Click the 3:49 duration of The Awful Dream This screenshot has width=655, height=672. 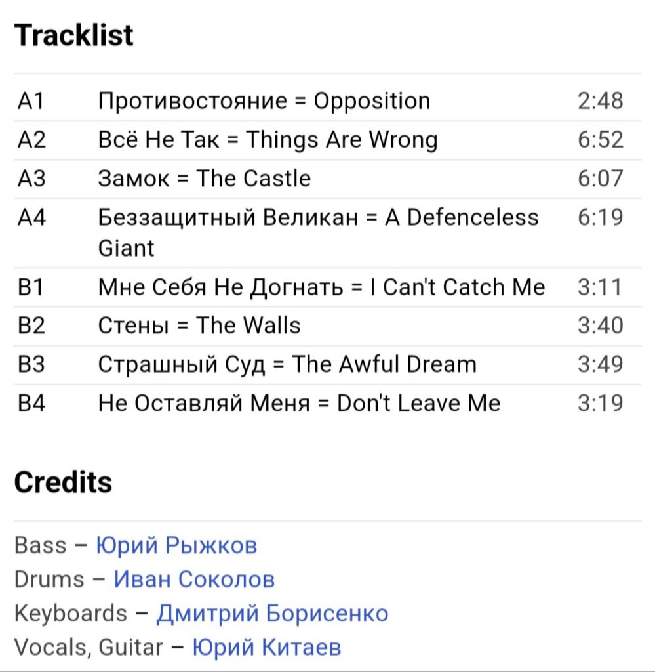pyautogui.click(x=600, y=364)
